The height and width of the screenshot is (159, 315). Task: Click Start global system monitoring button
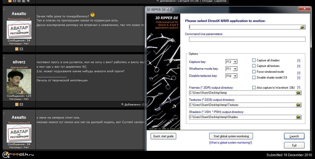[231, 136]
